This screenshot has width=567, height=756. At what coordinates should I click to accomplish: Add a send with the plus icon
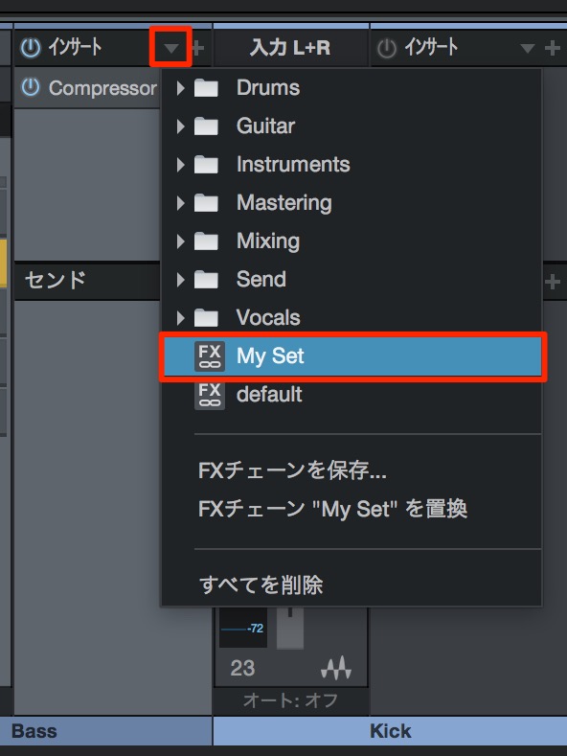pyautogui.click(x=553, y=282)
